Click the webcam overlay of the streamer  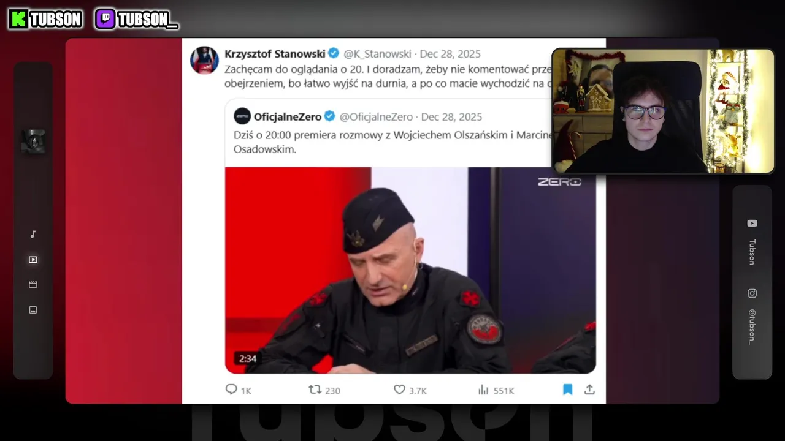click(x=664, y=111)
